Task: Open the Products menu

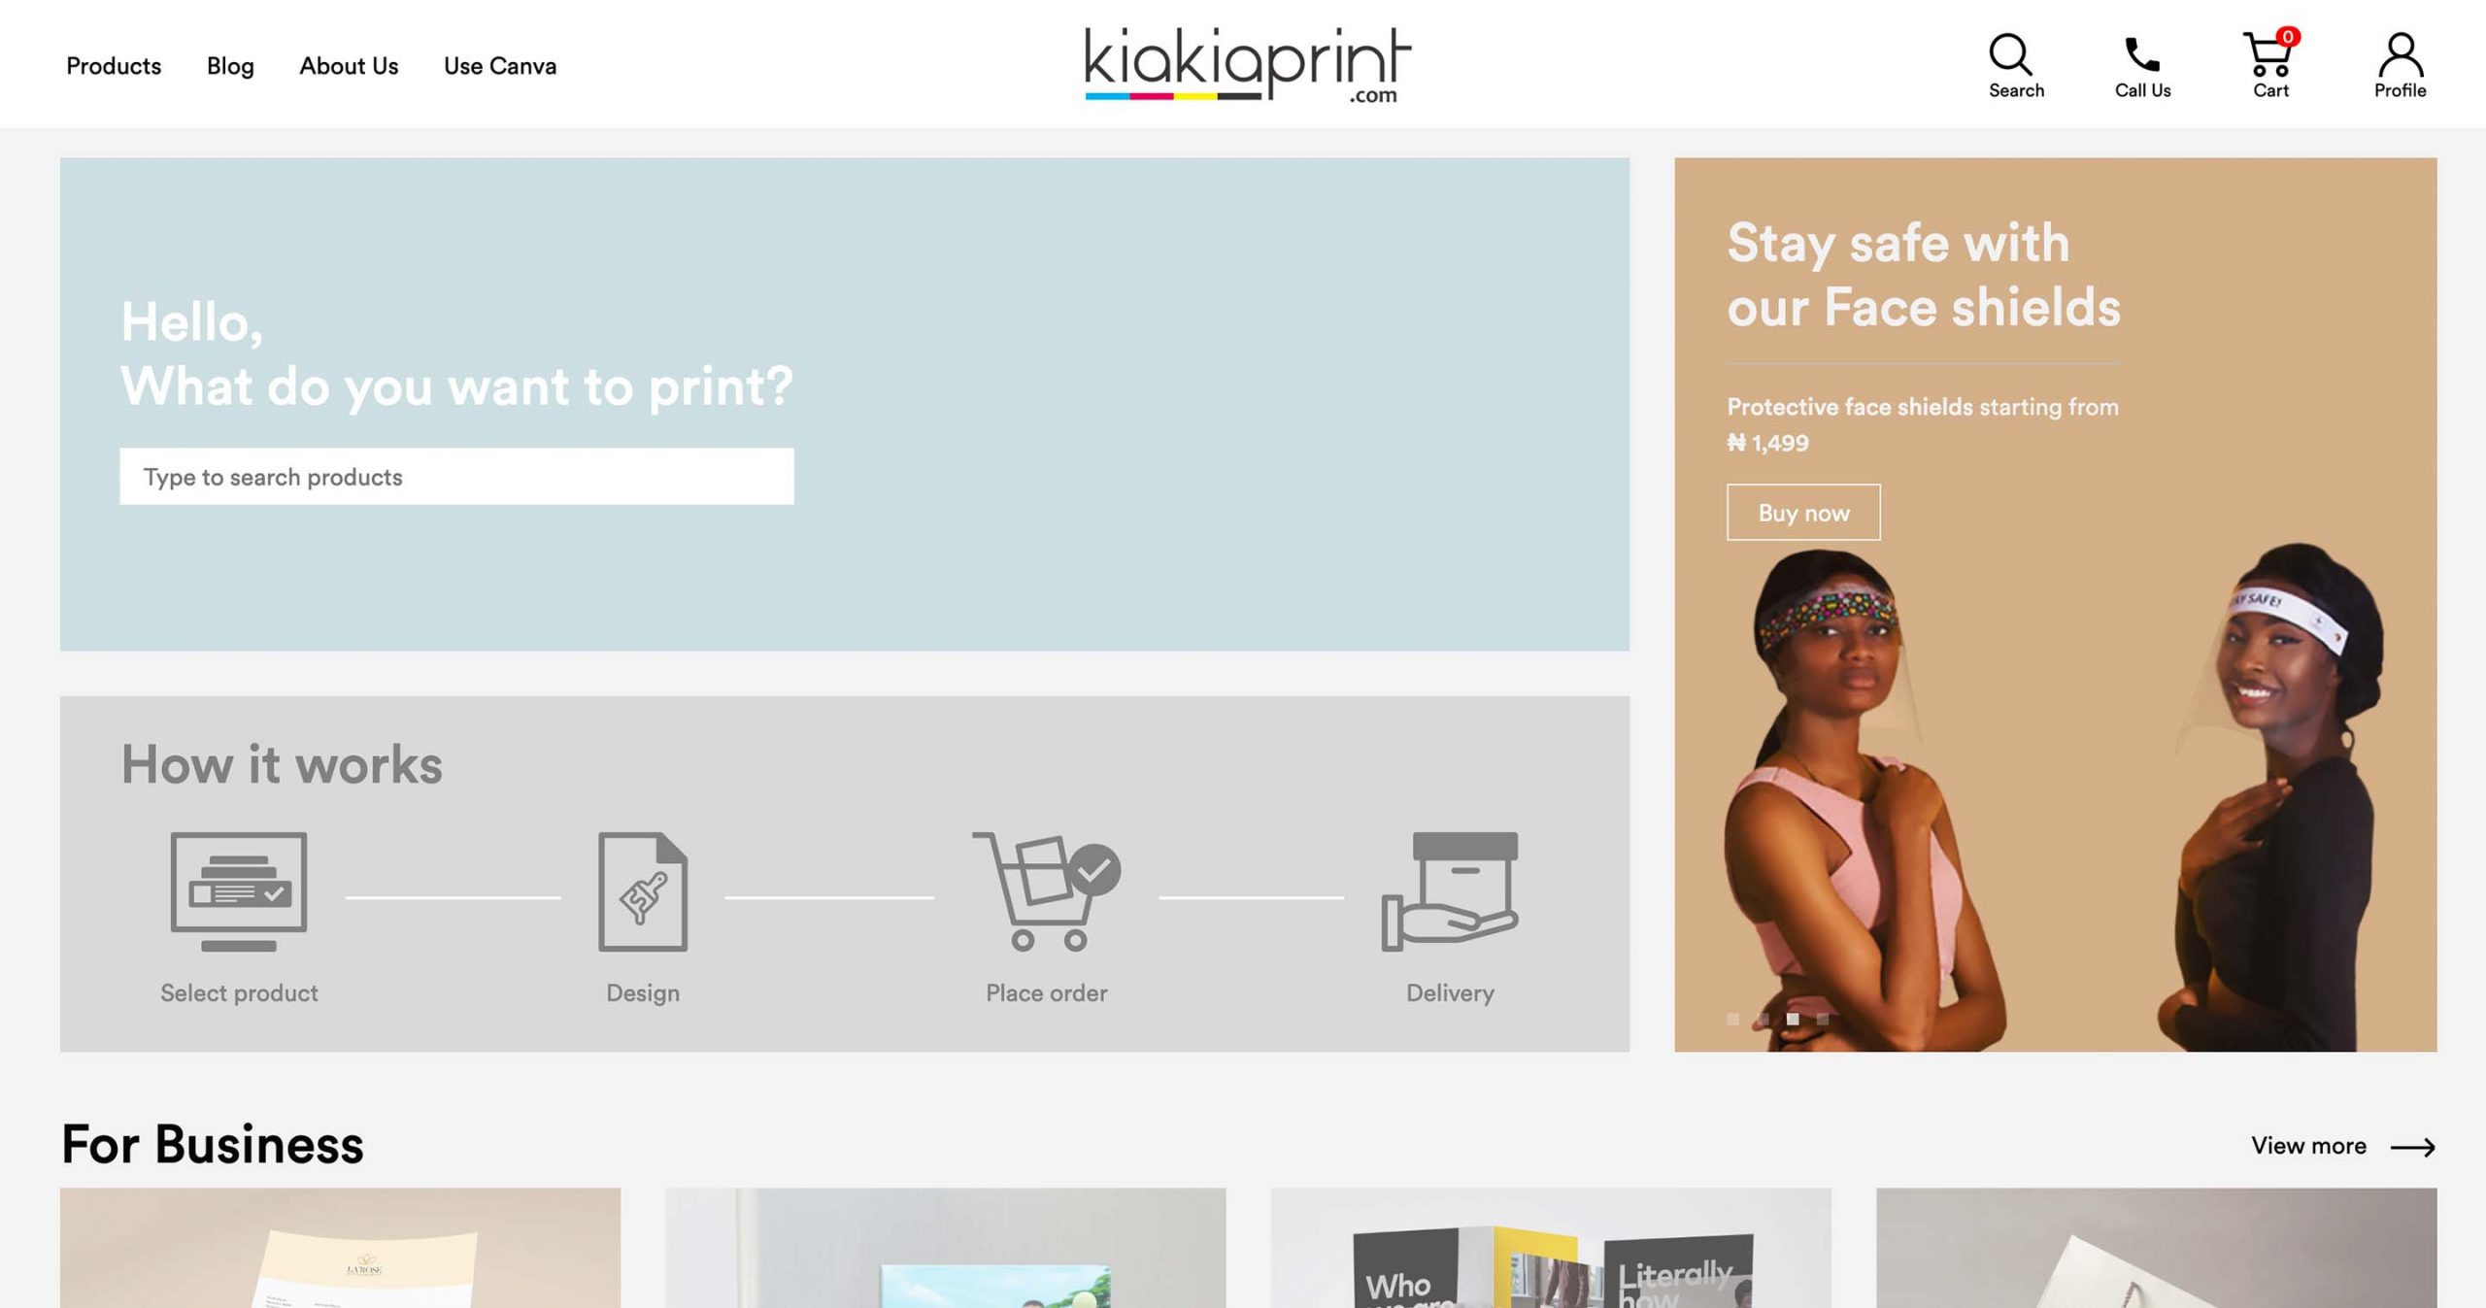Action: (114, 66)
